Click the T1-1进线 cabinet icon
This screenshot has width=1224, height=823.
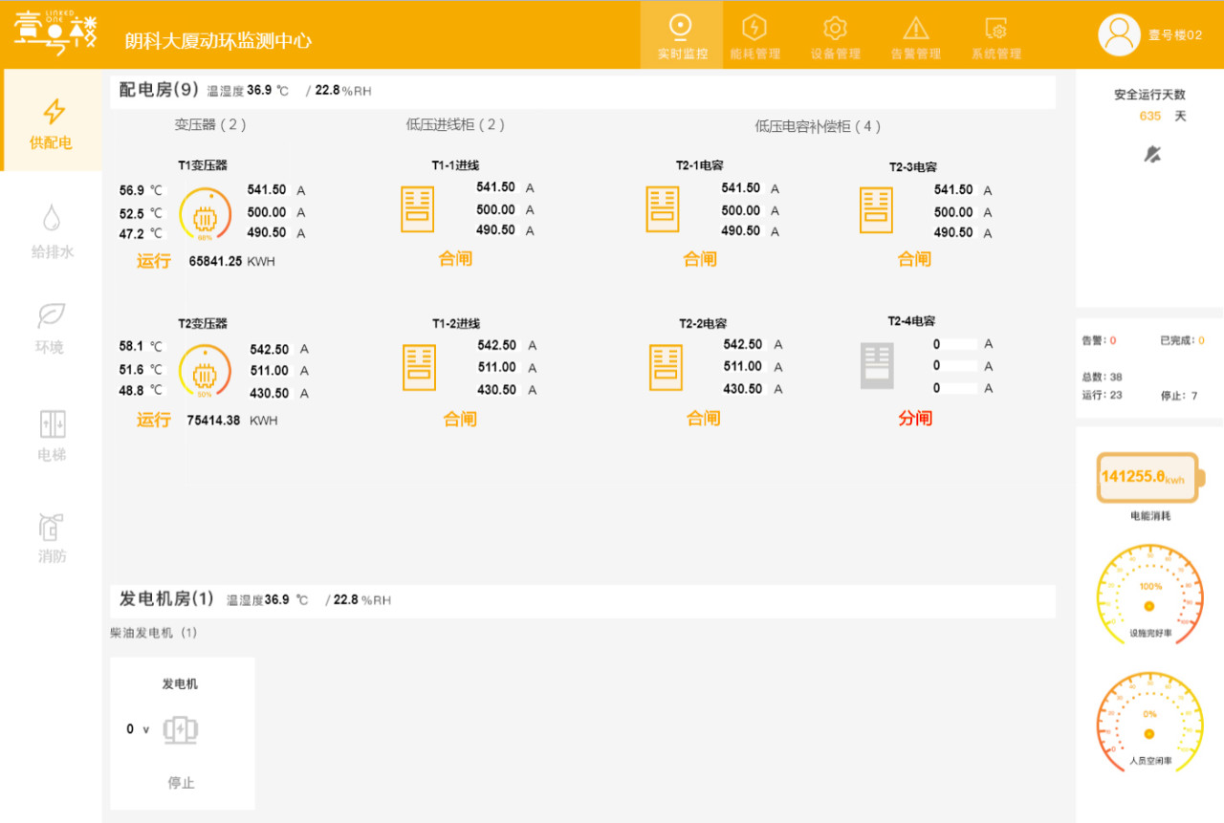(x=417, y=209)
